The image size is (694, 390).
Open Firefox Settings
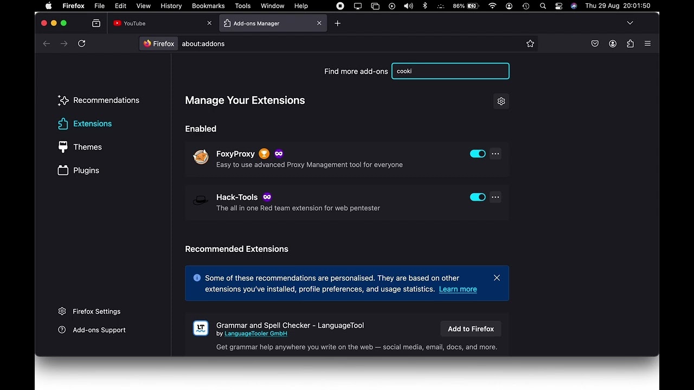coord(89,311)
